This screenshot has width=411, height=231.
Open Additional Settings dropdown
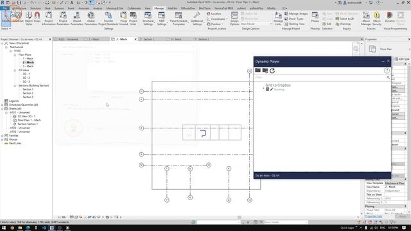[x=197, y=18]
